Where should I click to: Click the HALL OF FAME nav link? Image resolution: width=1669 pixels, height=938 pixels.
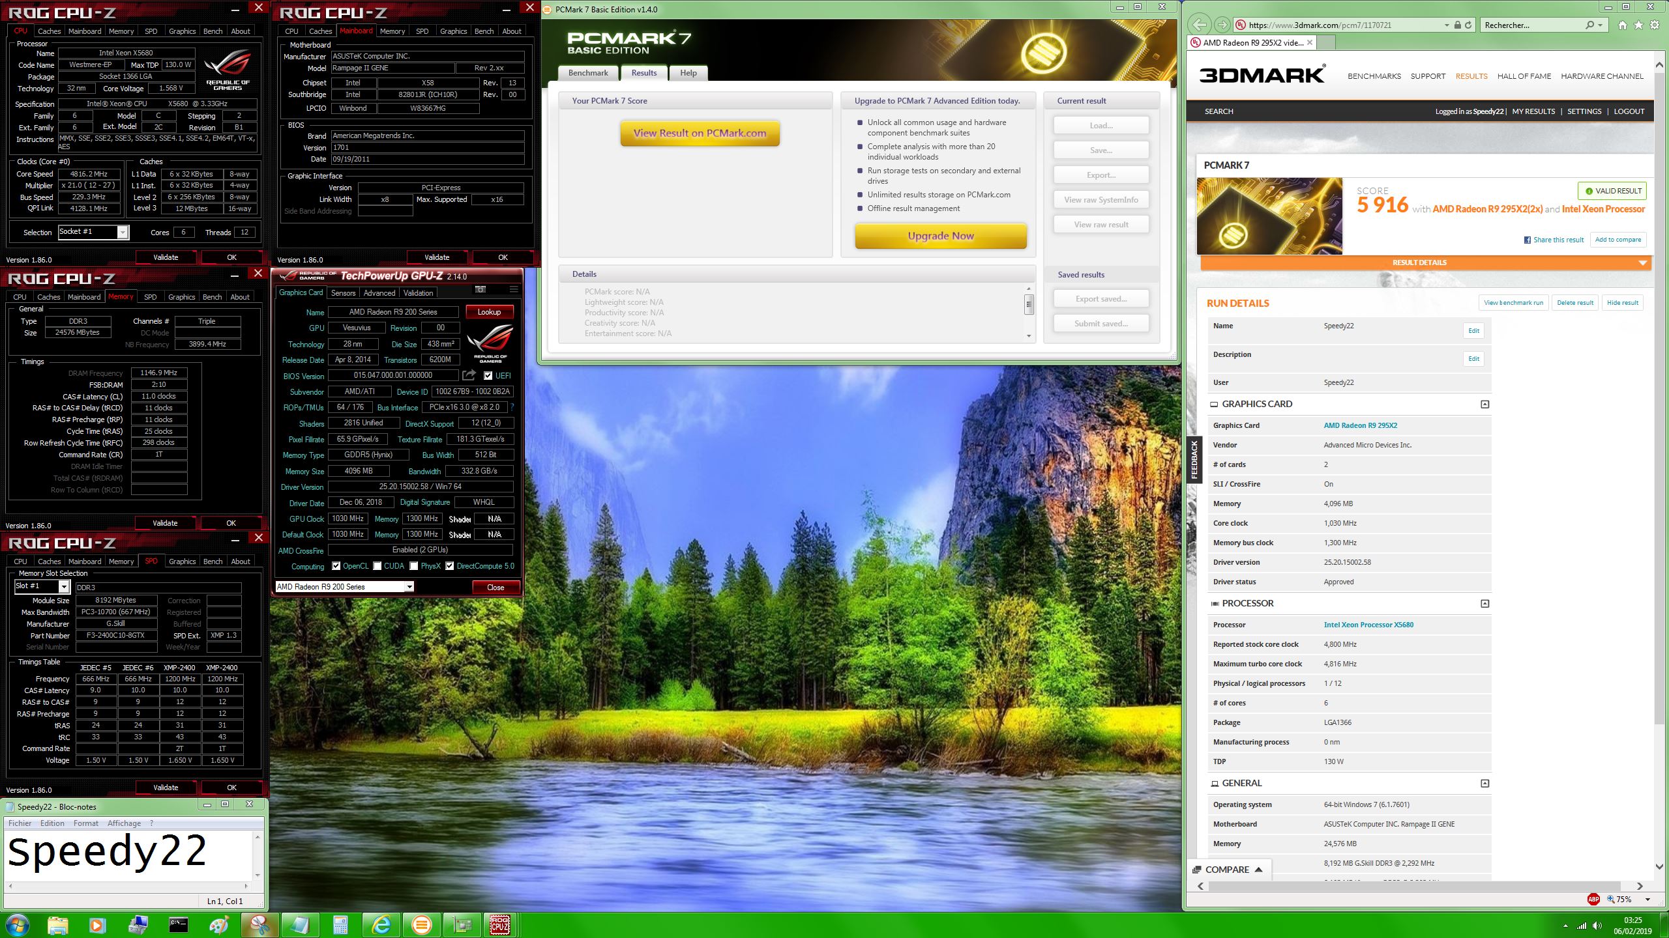1524,76
